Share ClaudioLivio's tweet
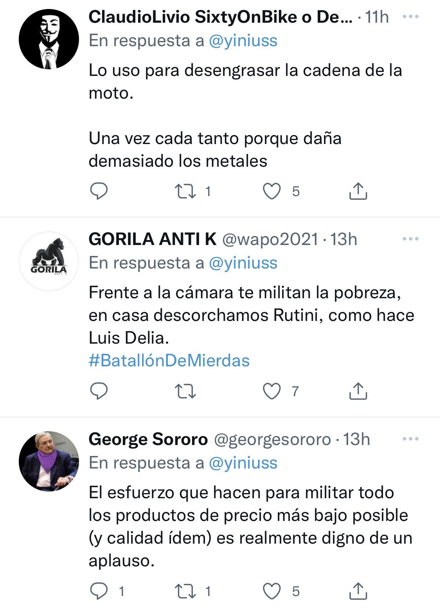Viewport: 440px width, 609px height. 357,191
